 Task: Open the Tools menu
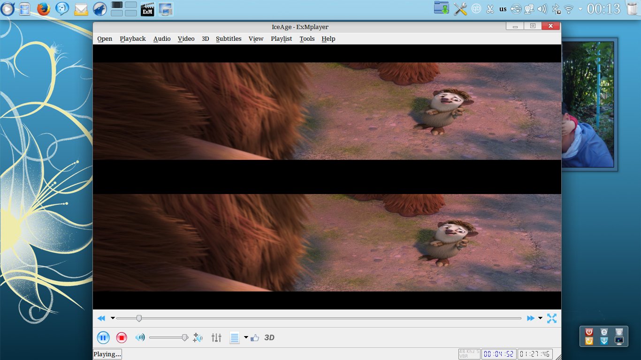pos(307,39)
